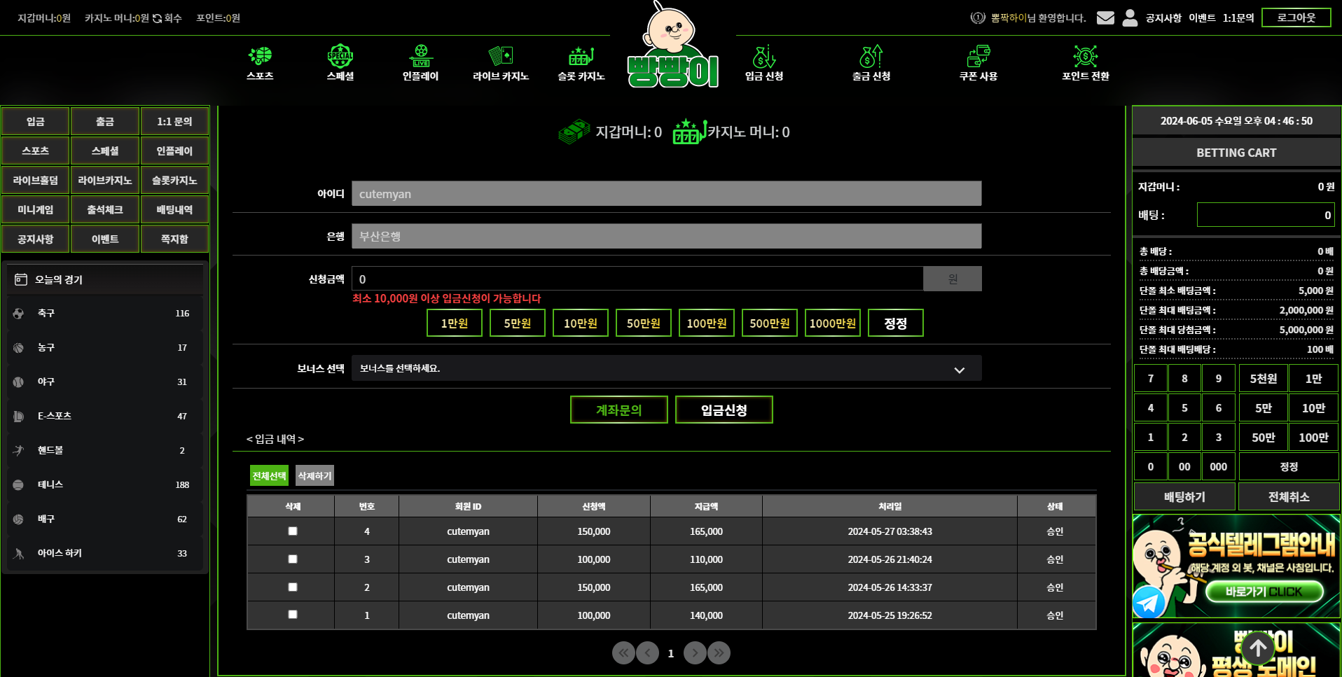Image resolution: width=1342 pixels, height=677 pixels.
Task: Open the 배팅내역 menu item in left sidebar
Action: coord(174,210)
